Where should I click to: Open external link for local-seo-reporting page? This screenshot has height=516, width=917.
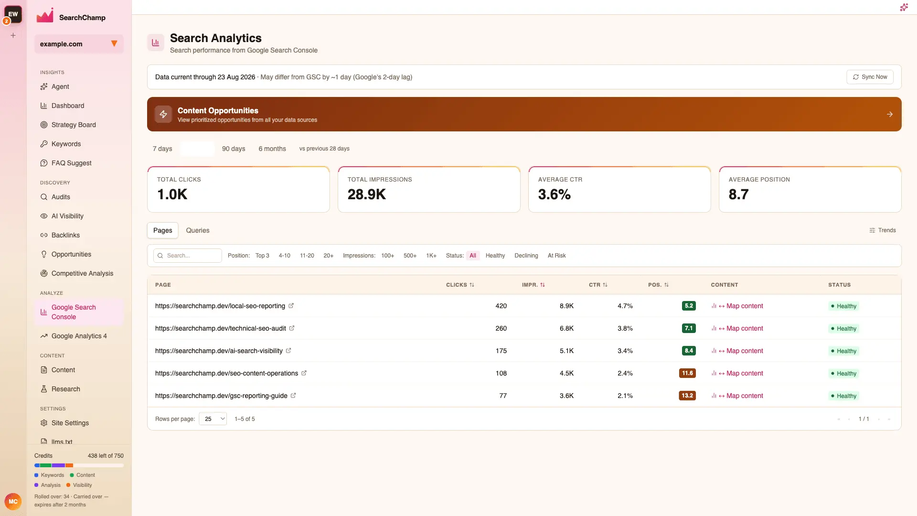(x=291, y=306)
